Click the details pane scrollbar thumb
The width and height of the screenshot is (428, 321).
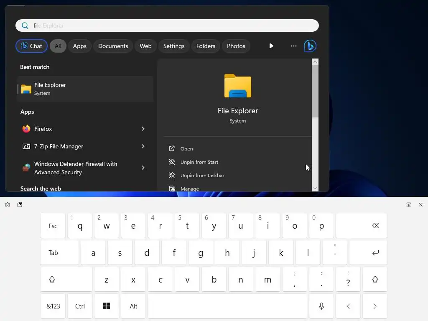pos(315,92)
